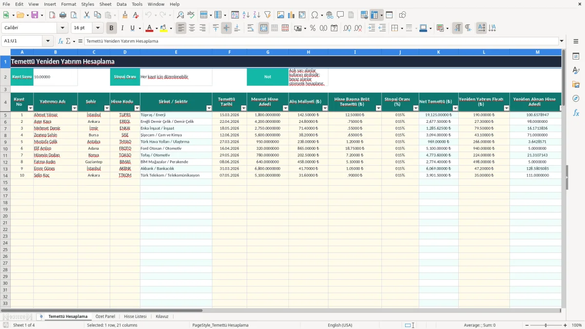This screenshot has width=585, height=329.
Task: Click the Save document icon
Action: click(35, 15)
